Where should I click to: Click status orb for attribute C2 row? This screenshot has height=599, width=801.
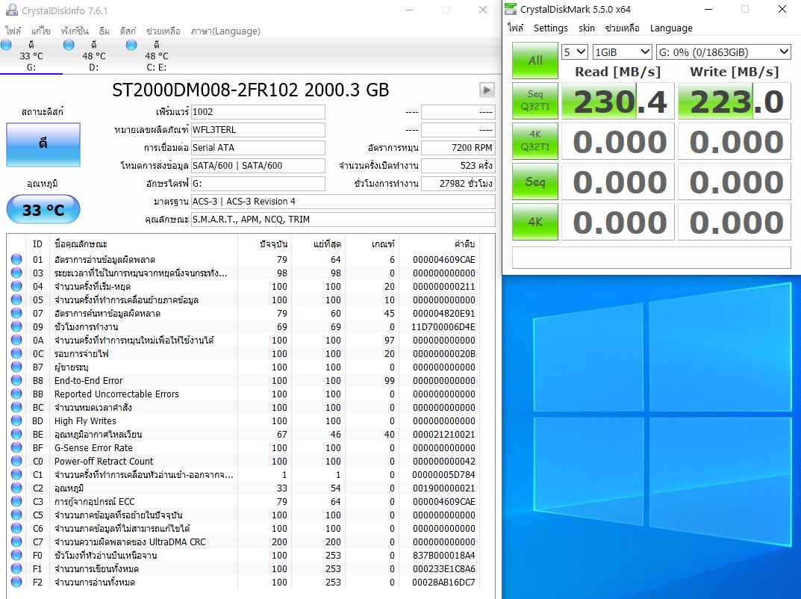[16, 488]
